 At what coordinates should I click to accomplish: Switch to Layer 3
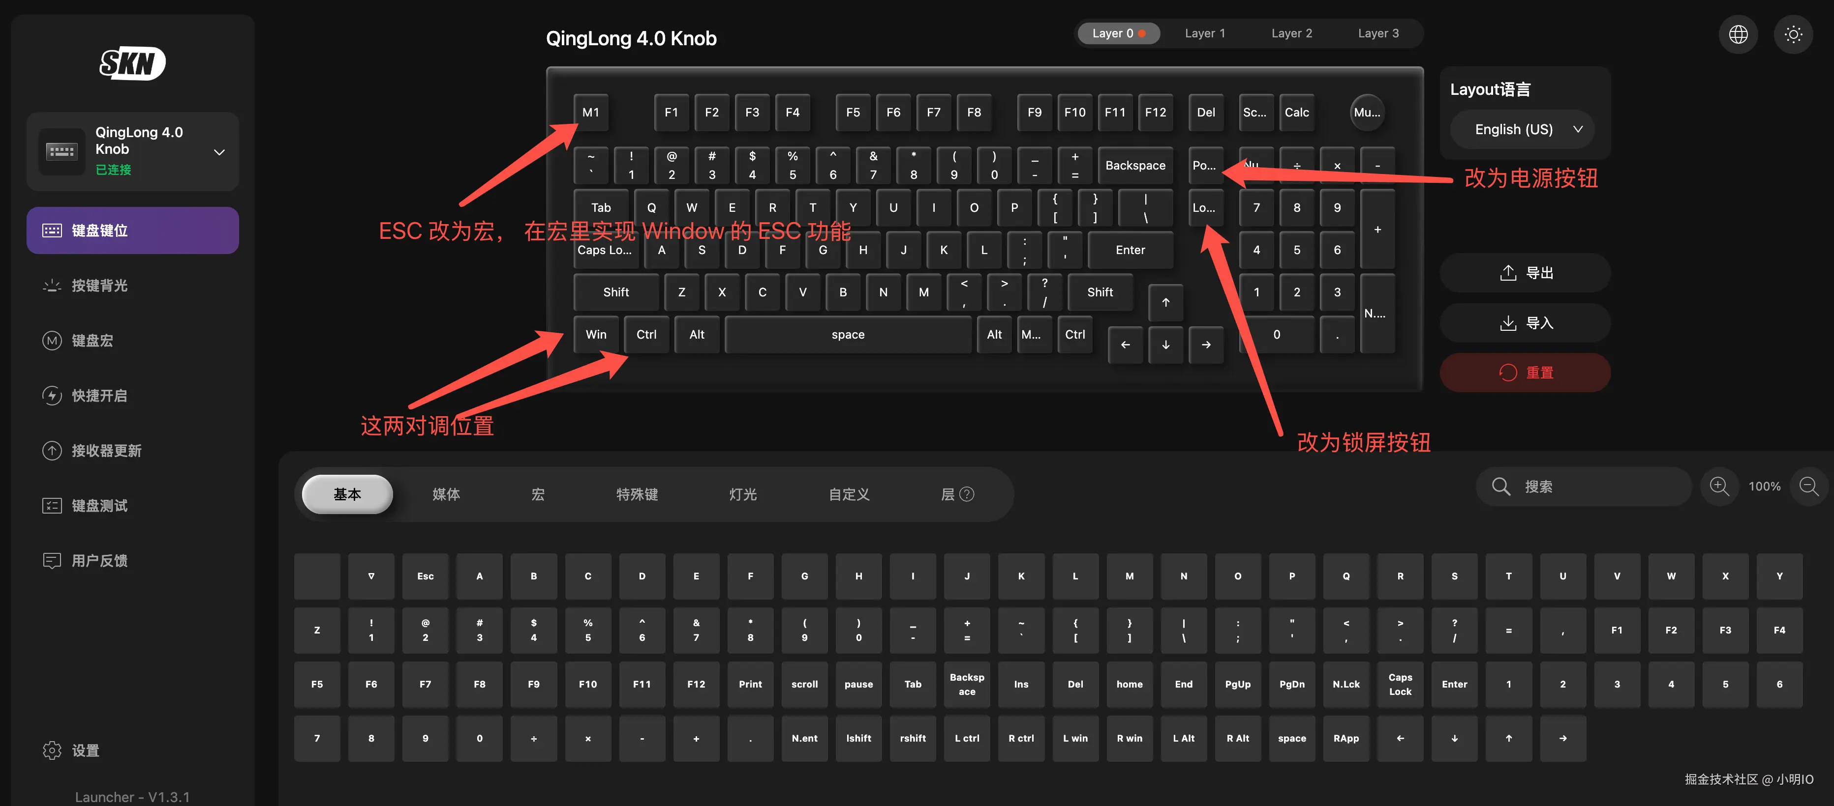1377,33
